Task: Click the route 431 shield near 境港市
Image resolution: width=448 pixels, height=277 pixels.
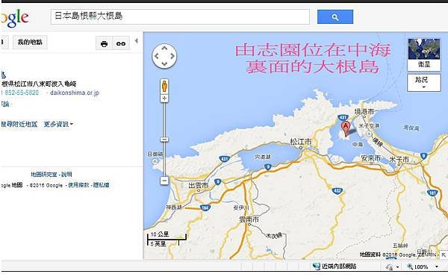Action: 343,117
